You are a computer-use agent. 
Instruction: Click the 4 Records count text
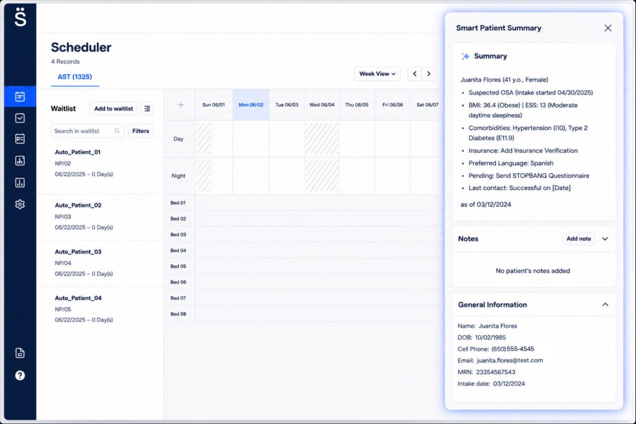[65, 61]
